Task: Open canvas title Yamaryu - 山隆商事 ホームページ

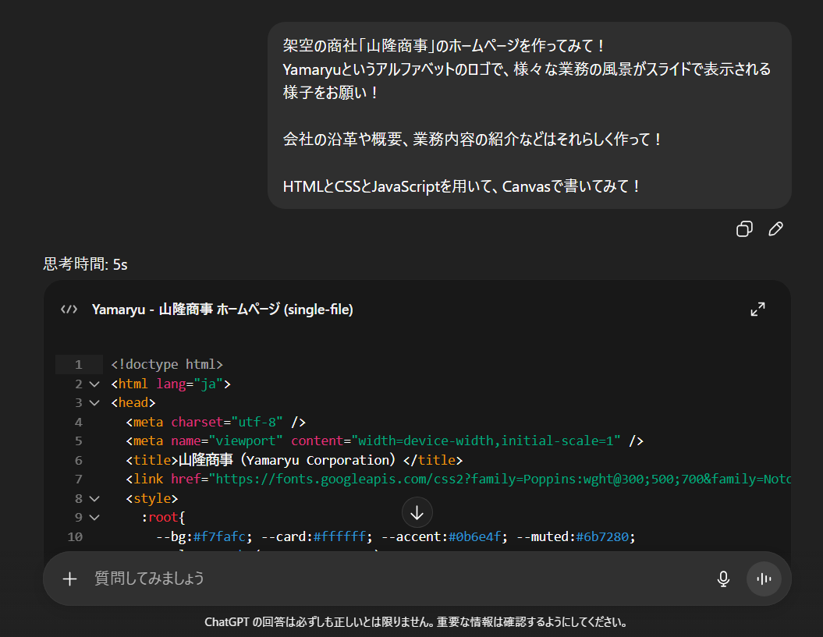Action: click(222, 310)
